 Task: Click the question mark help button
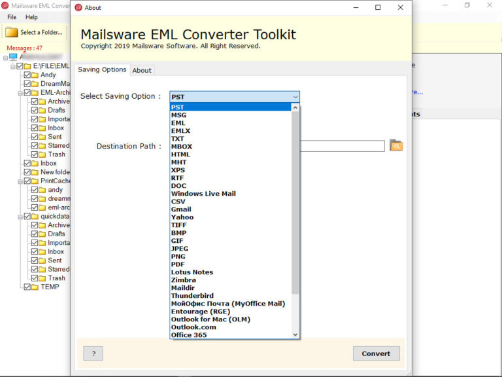[93, 353]
